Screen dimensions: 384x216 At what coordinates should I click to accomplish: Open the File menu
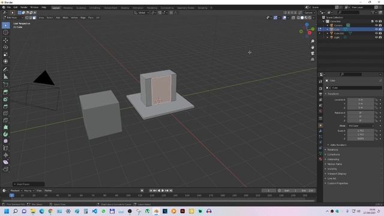pos(9,7)
